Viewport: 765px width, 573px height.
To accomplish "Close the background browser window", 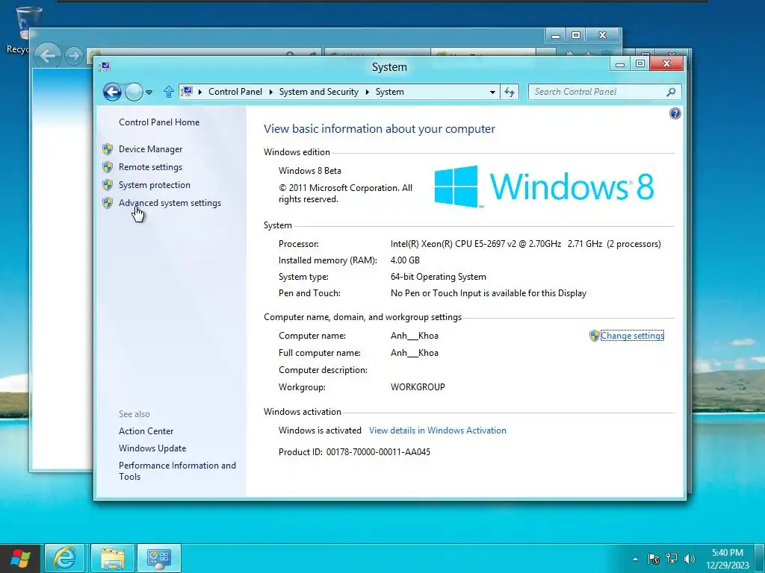I will click(x=603, y=35).
